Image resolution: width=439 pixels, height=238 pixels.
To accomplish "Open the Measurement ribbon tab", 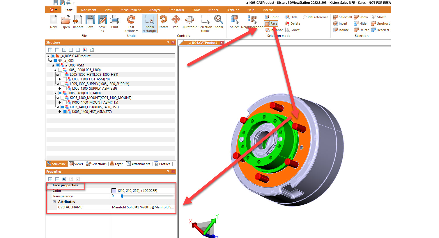I will point(130,10).
